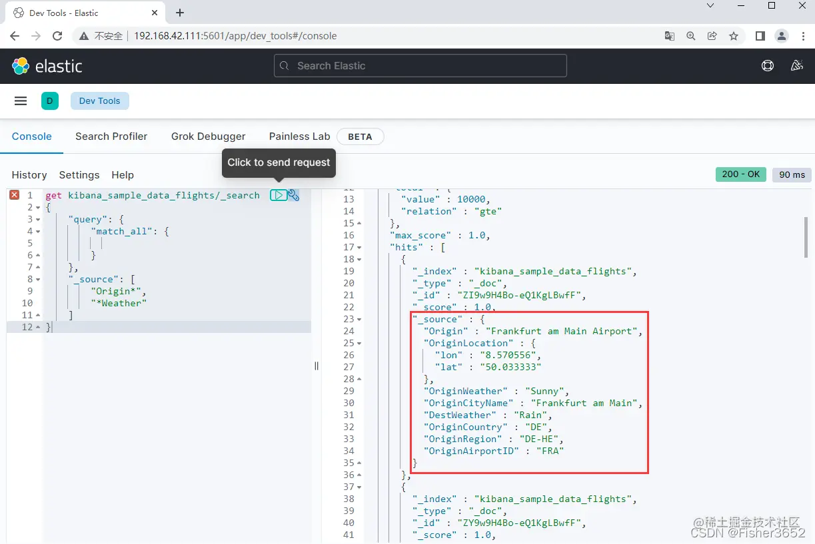Collapse OriginLocation fold at output line 25
The image size is (815, 544).
359,344
